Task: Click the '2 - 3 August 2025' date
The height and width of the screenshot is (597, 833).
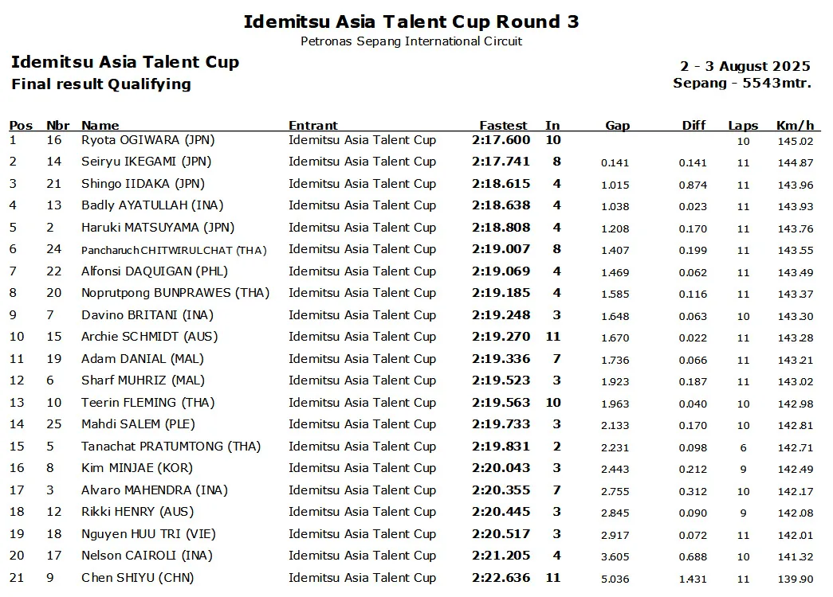Action: click(745, 66)
